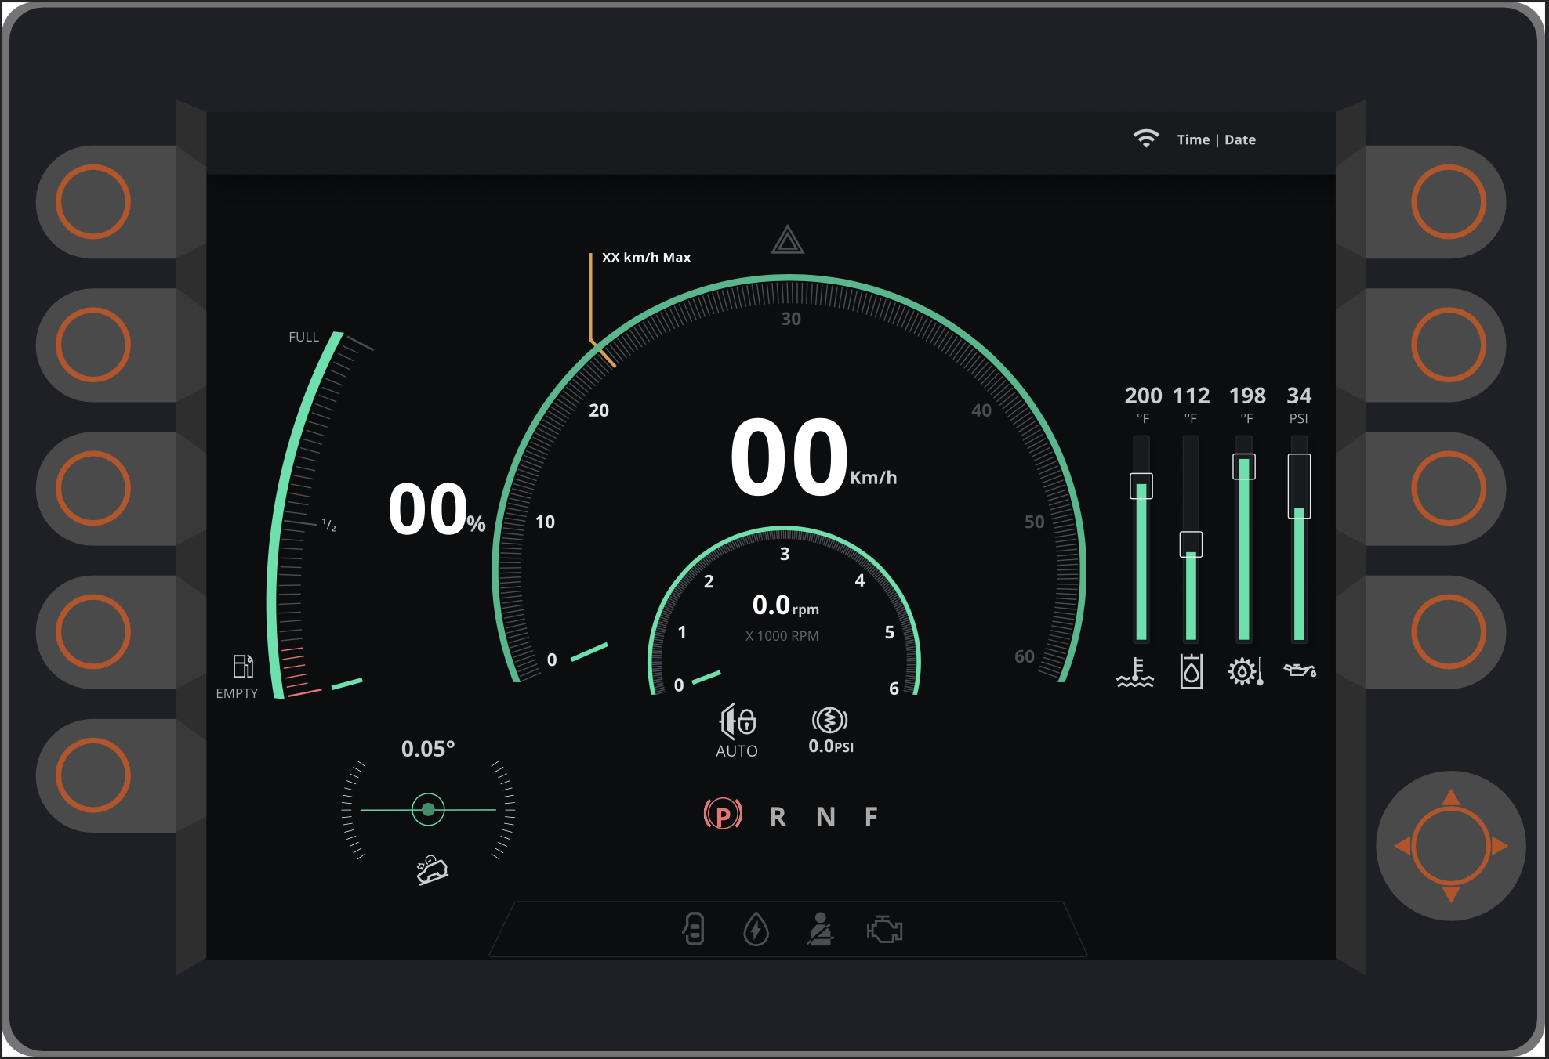The image size is (1549, 1059).
Task: Click the vehicle tilt inclination icon
Action: [x=431, y=869]
